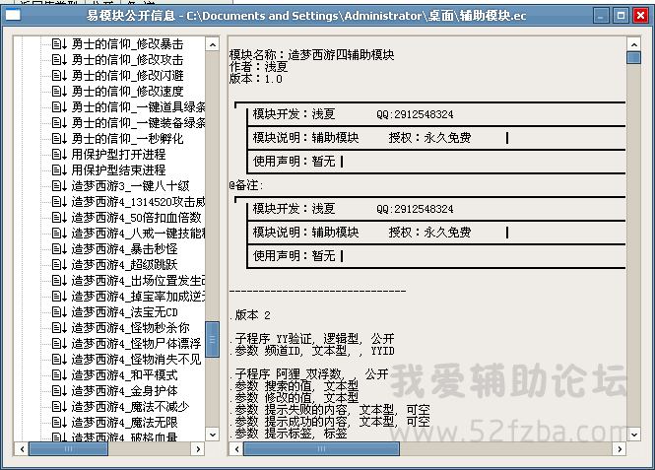Click icon beside 勇士的信仰_修改攻击
The image size is (655, 470).
pos(59,60)
